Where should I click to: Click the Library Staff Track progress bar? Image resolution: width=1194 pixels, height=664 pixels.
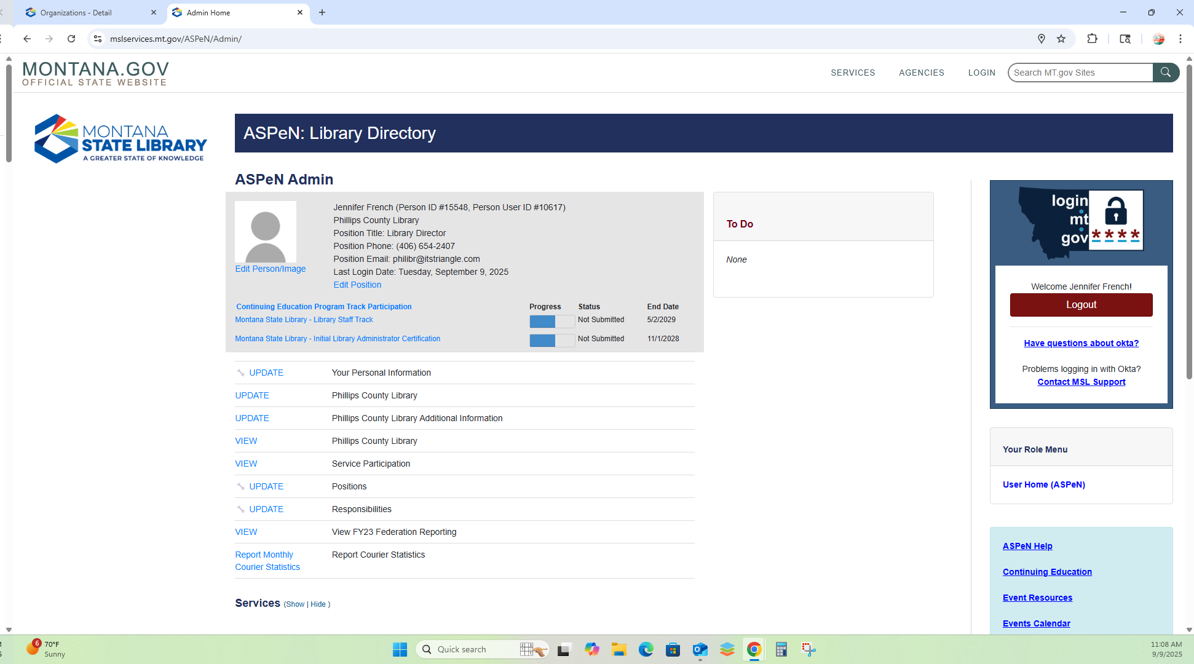tap(552, 321)
